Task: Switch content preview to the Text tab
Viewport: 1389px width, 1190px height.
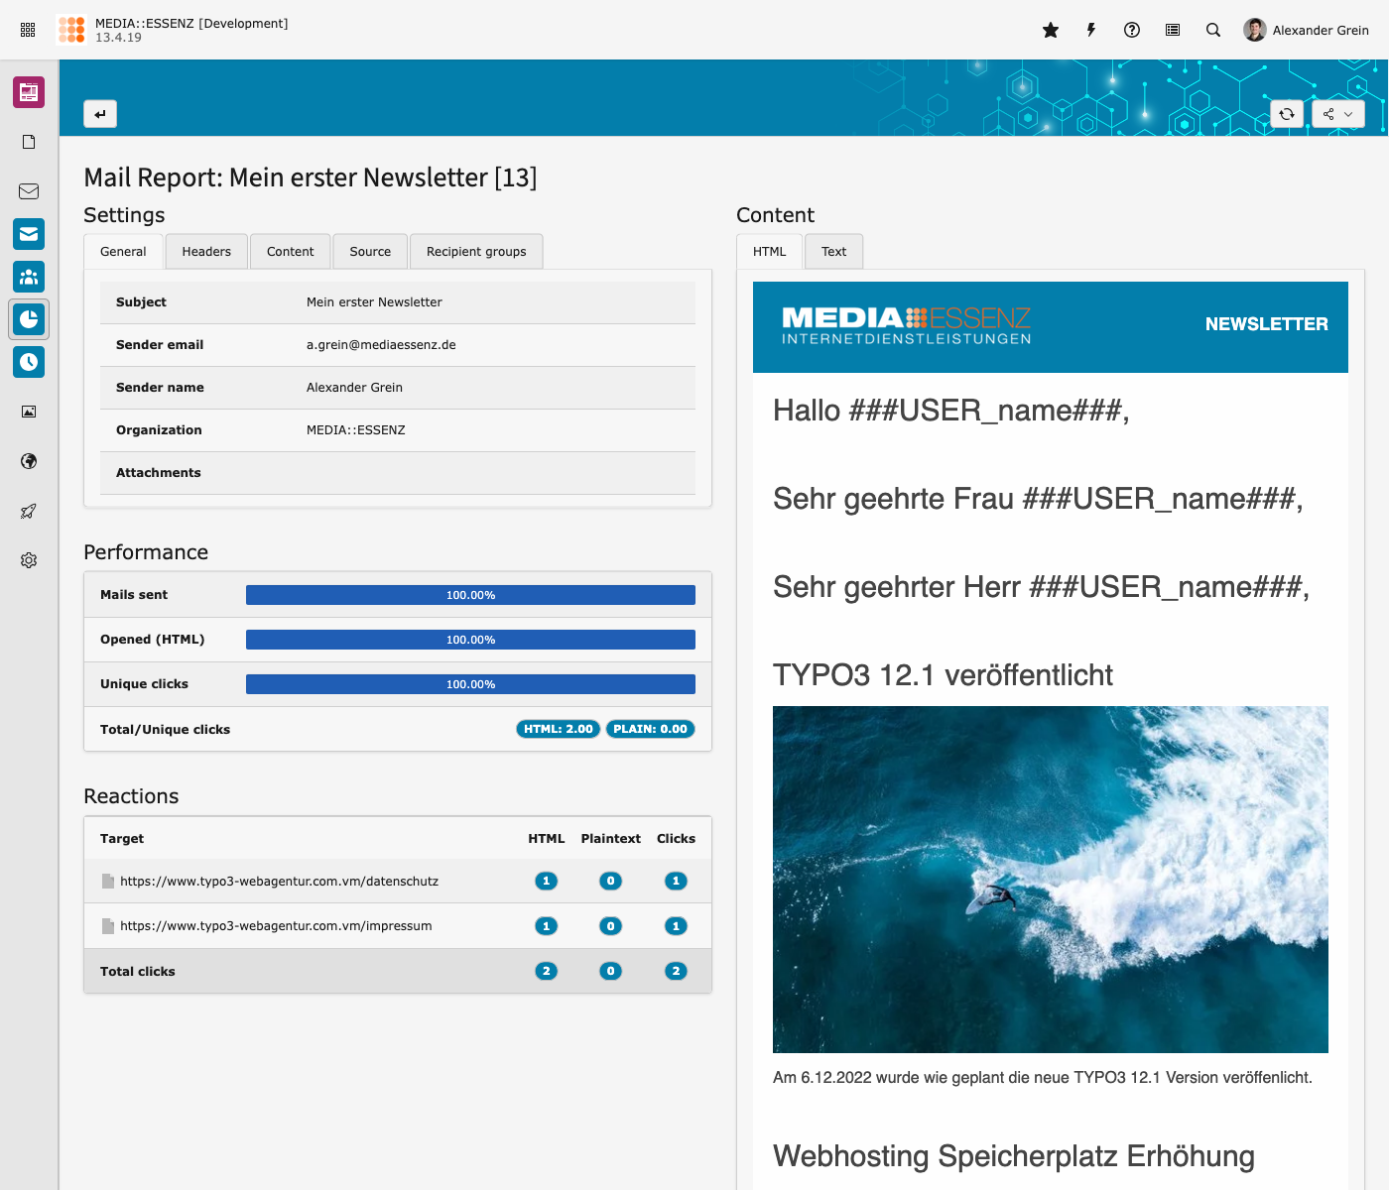Action: (x=833, y=252)
